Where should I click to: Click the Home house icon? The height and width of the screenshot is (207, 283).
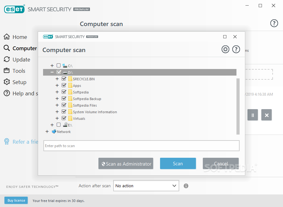tap(7, 37)
